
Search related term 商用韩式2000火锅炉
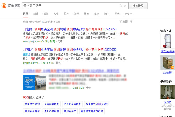(x=97, y=104)
